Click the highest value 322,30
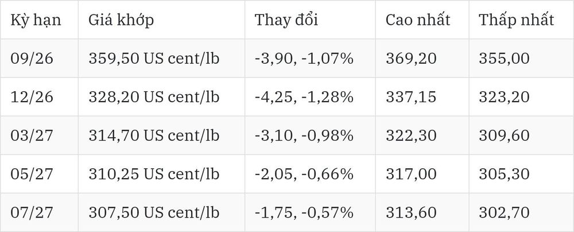 [x=411, y=136]
